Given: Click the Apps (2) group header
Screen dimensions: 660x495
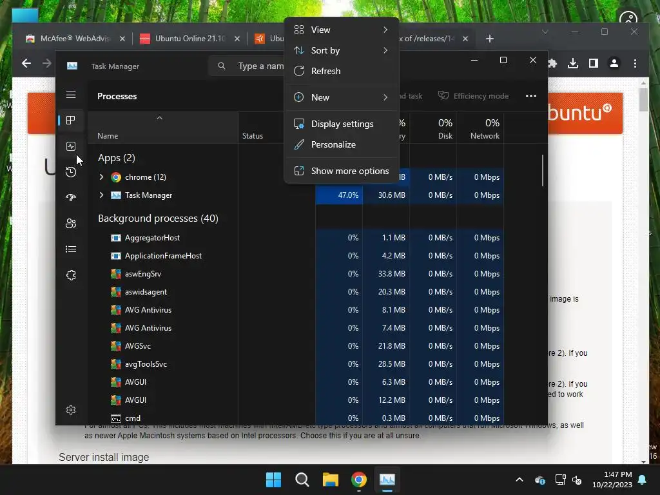Looking at the screenshot, I should coord(117,158).
